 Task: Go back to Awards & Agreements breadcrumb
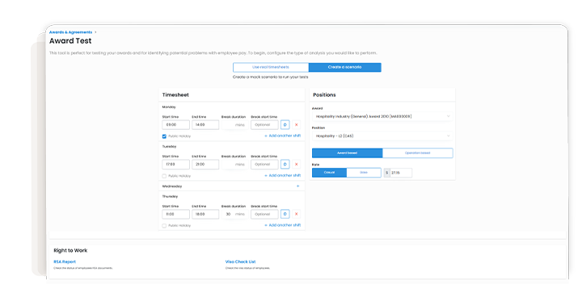coord(70,32)
